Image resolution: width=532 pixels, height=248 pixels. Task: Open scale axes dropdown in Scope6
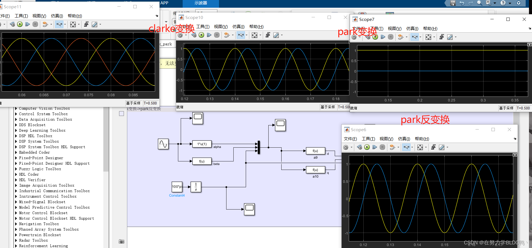tap(426, 147)
